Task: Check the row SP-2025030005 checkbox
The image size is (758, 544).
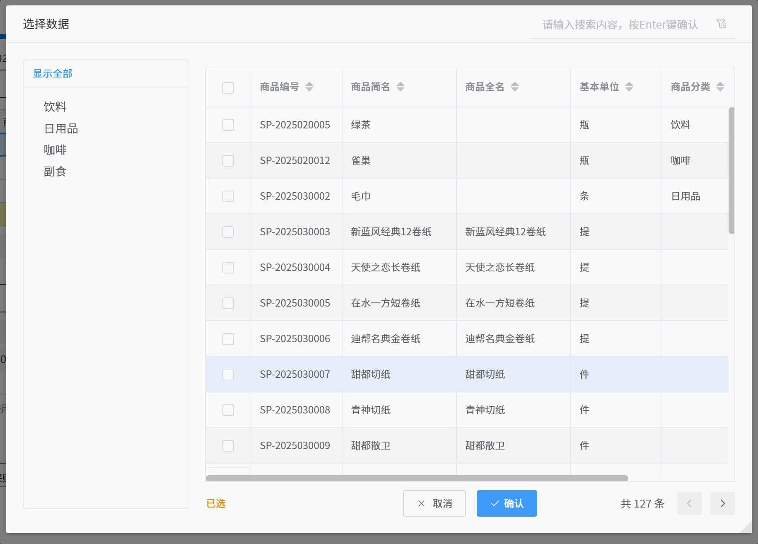Action: (x=228, y=303)
